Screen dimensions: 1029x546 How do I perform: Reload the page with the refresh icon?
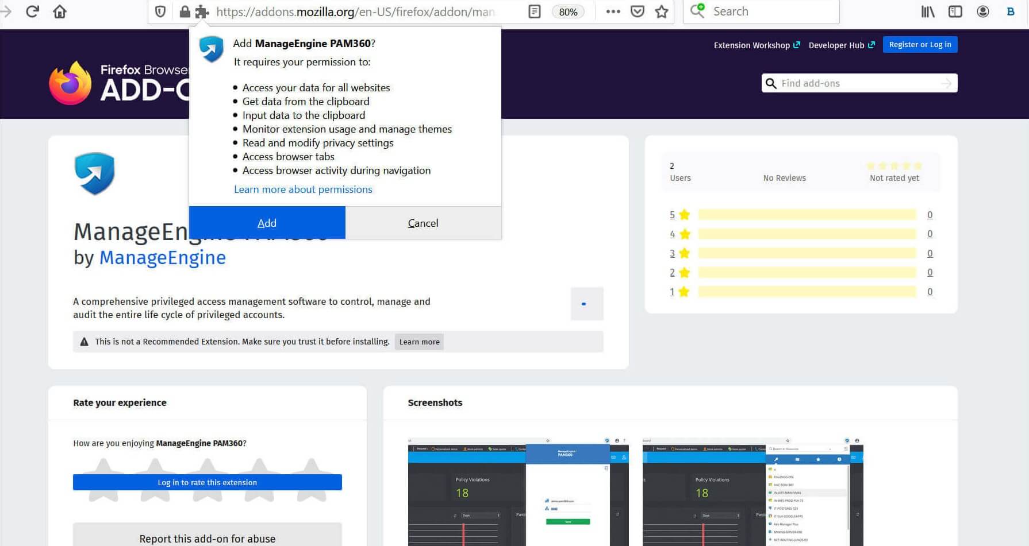[32, 11]
